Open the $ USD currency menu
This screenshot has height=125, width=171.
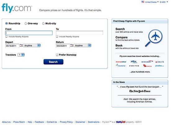164,2
